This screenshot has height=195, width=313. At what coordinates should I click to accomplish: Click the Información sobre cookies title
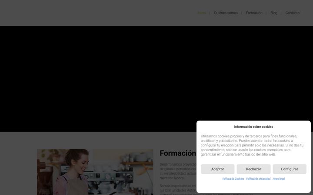[253, 127]
